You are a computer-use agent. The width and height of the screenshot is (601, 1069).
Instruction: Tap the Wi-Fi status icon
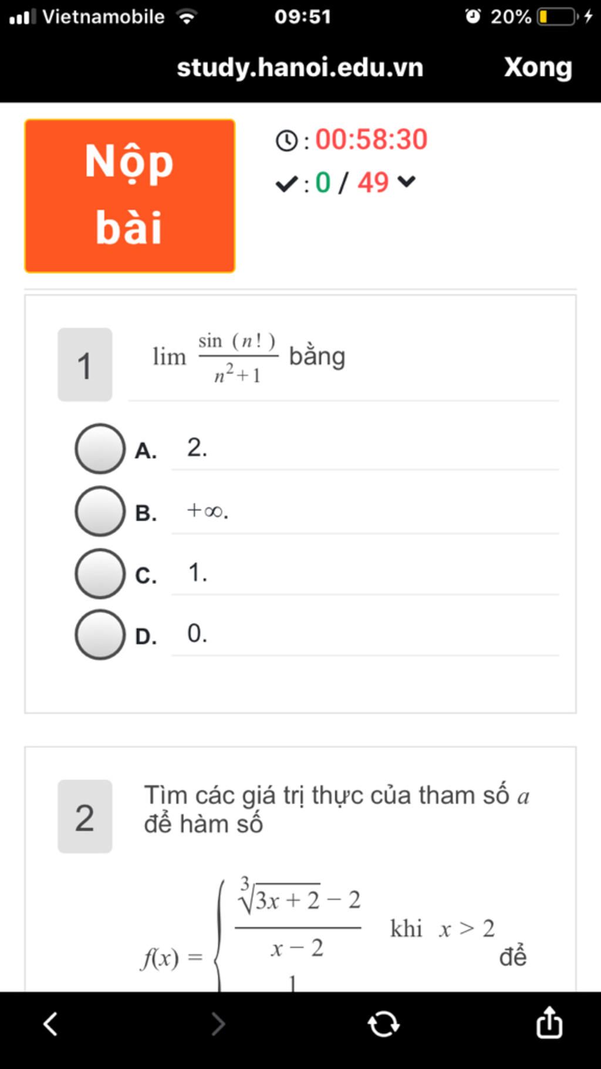(x=187, y=16)
